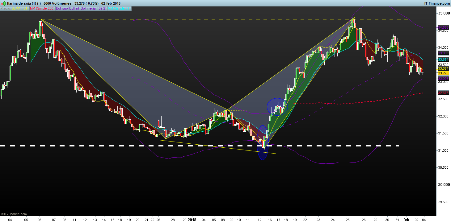
Task: Click the 2018 year label on time axis
Action: 192,220
